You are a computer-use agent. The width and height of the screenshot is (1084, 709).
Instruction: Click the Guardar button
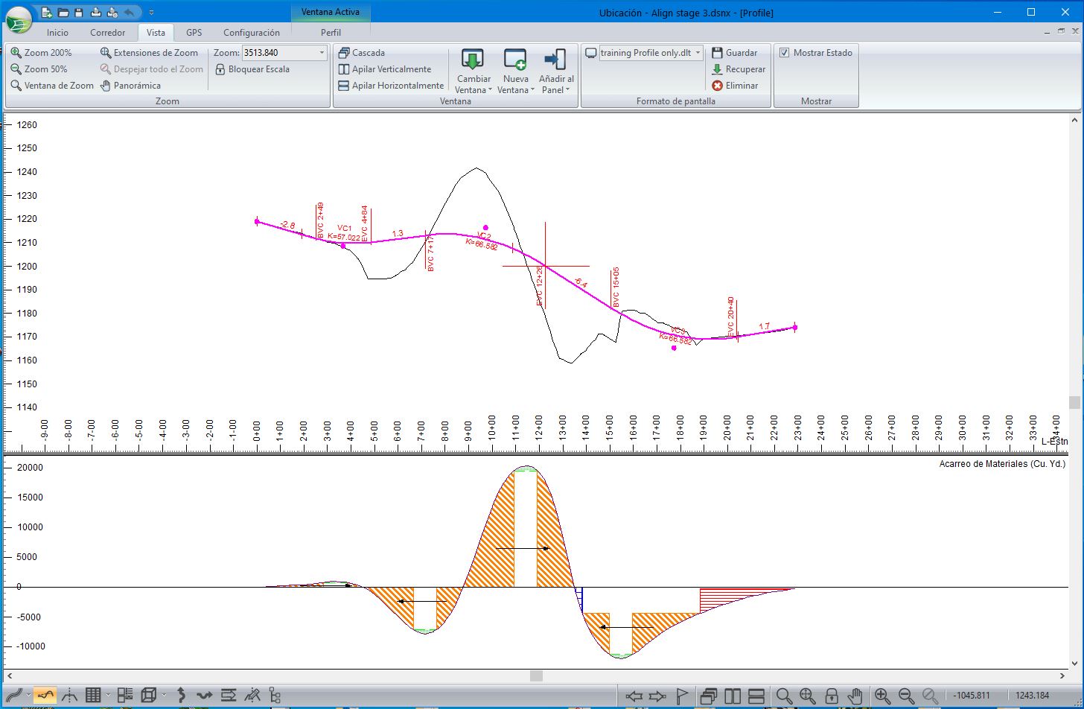tap(734, 53)
